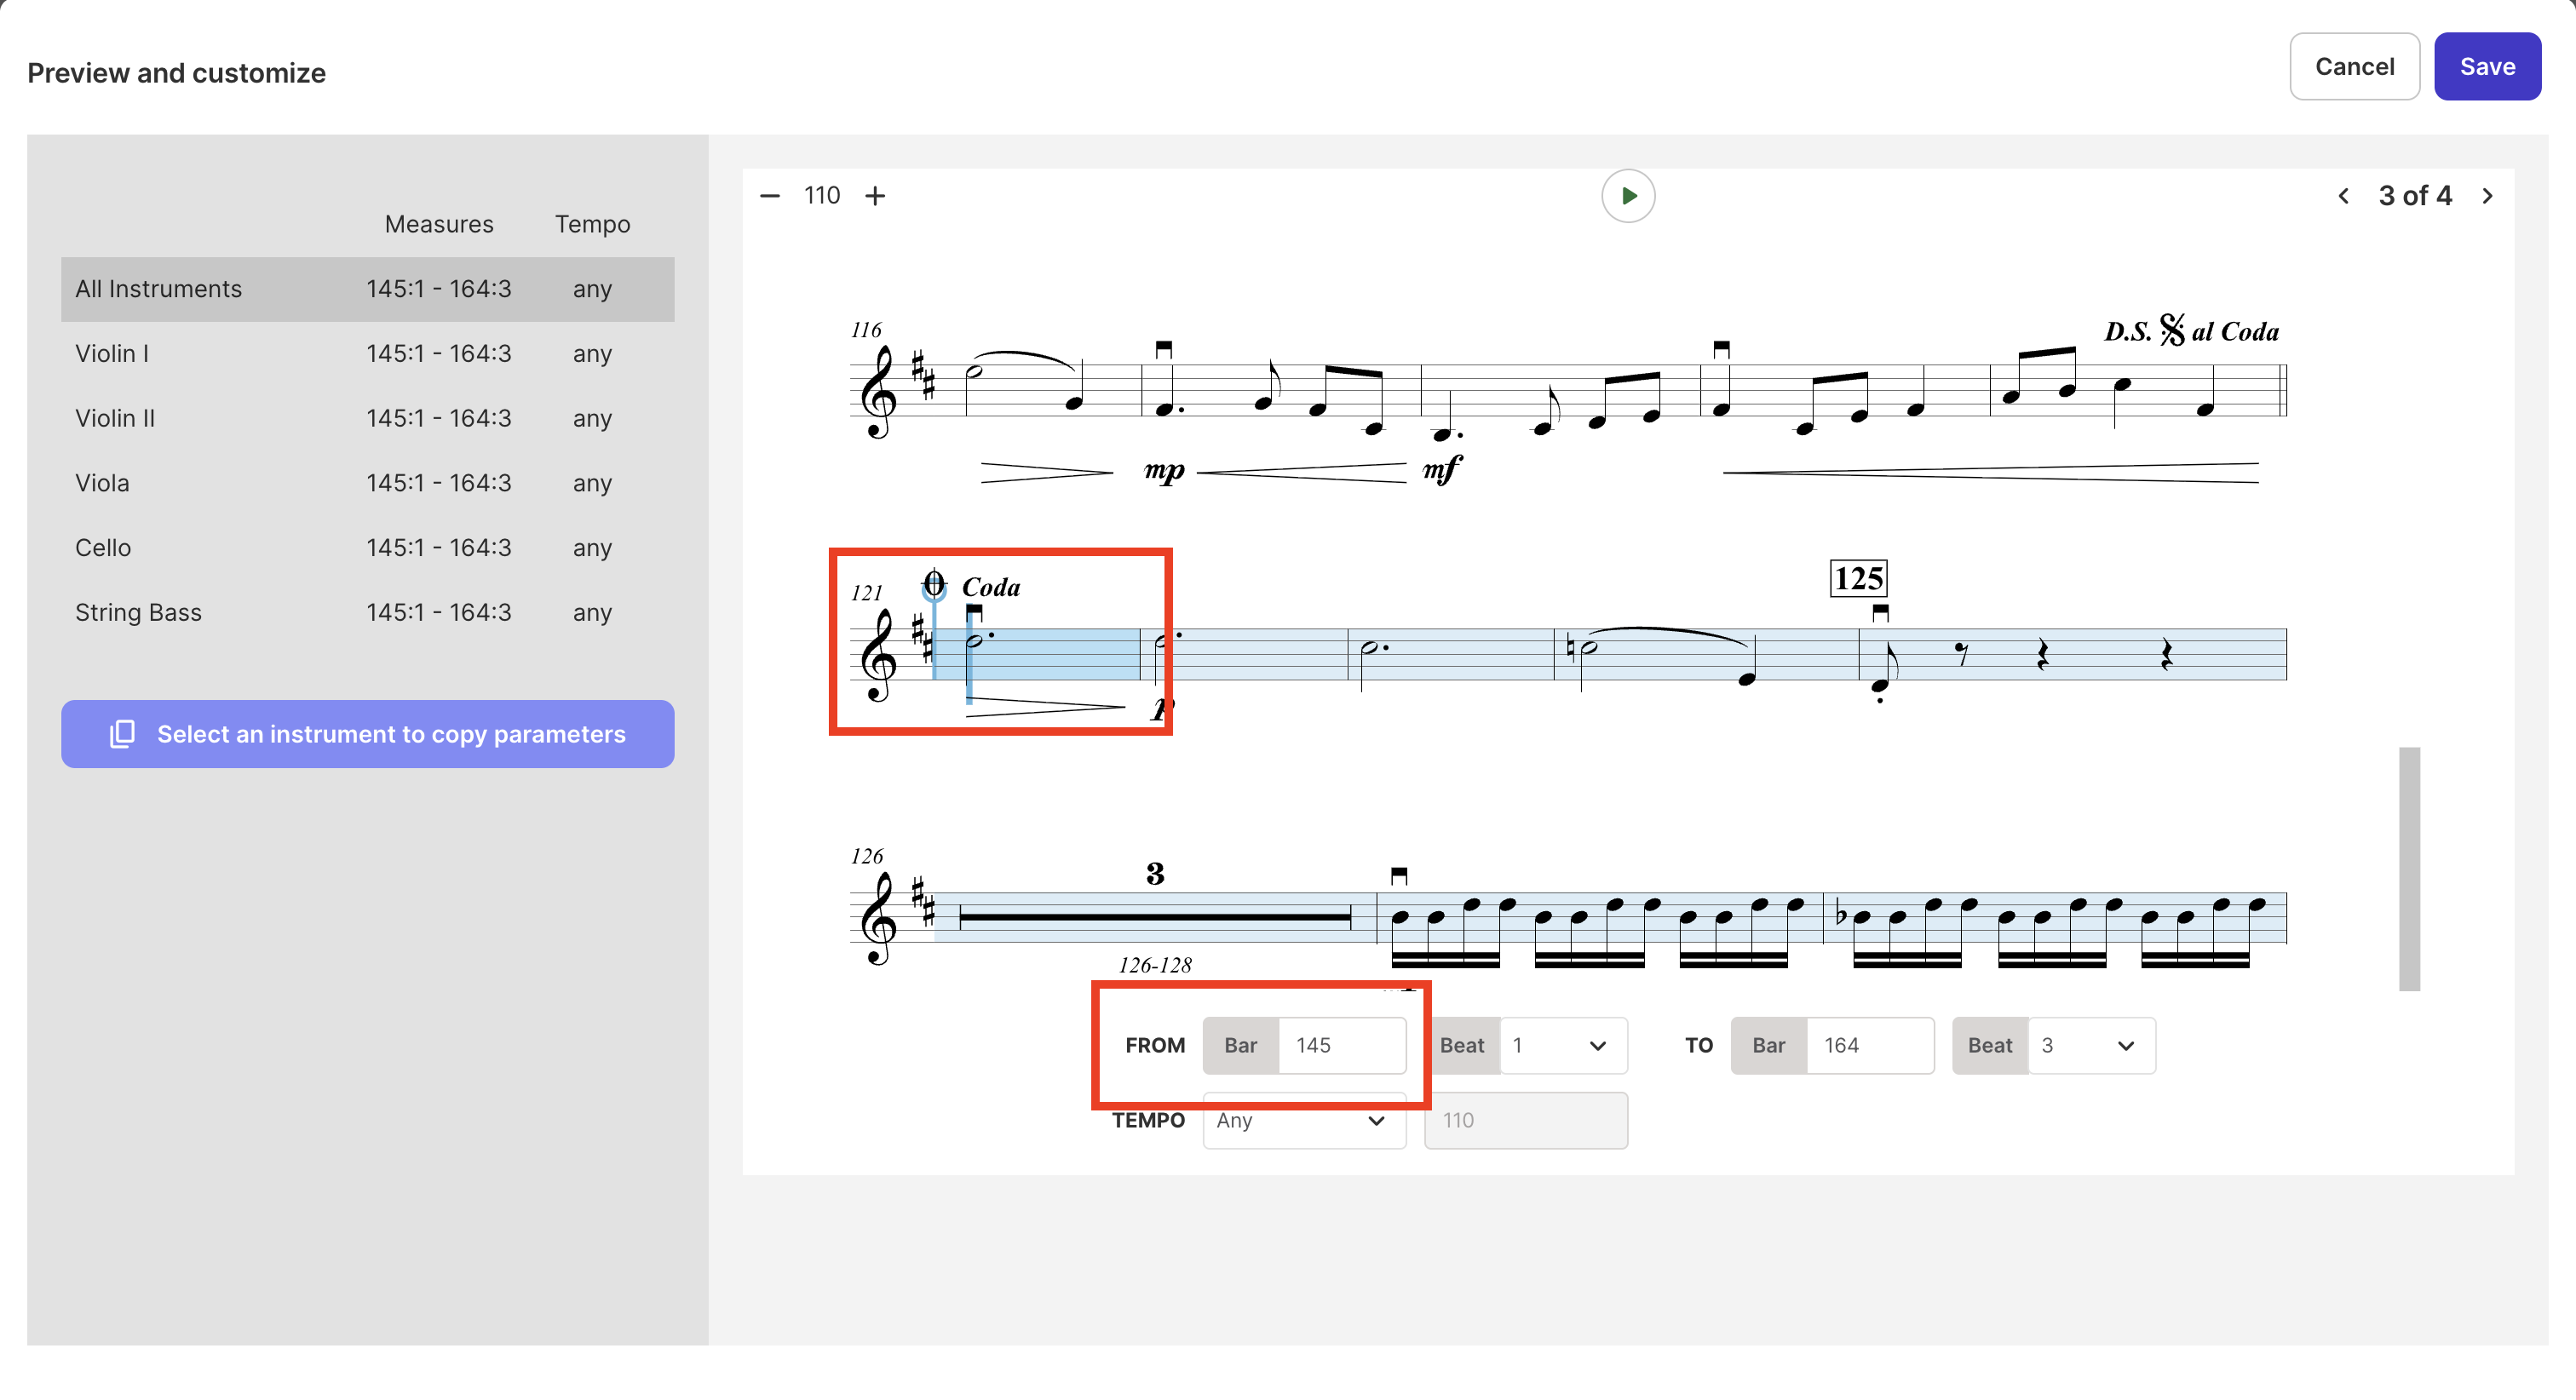Click rehearsal mark 125 in score

[1858, 578]
